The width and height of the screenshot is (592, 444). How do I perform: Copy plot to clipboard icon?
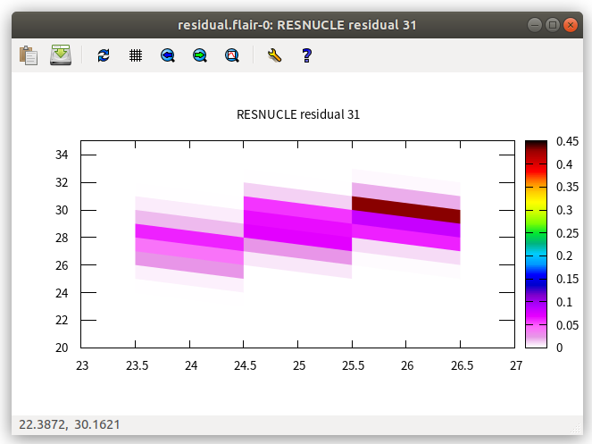pyautogui.click(x=29, y=55)
